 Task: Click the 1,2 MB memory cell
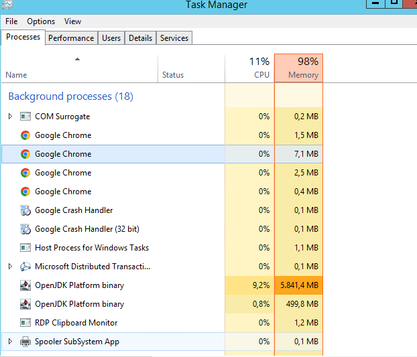(298, 323)
